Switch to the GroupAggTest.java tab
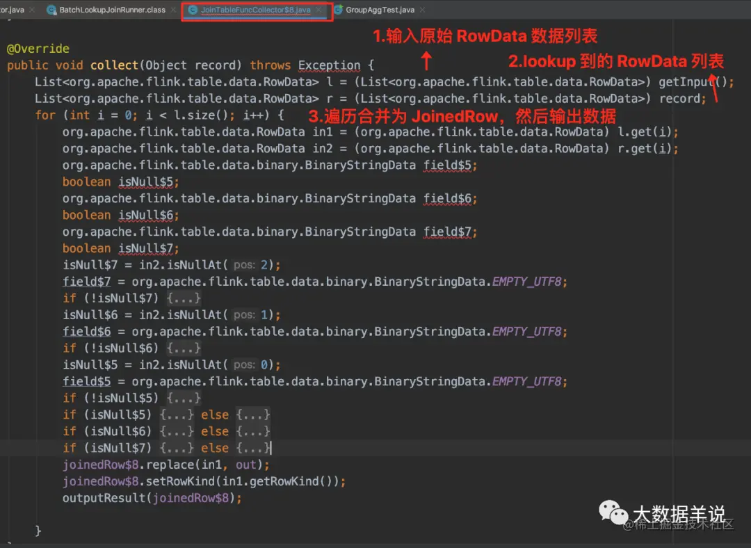Viewport: 751px width, 548px height. tap(379, 10)
